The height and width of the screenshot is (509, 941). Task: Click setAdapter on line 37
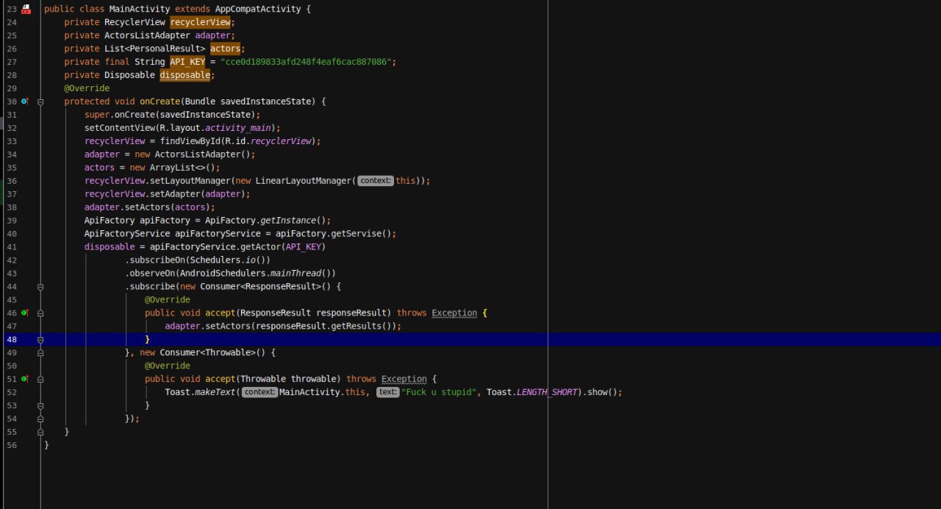tap(175, 194)
